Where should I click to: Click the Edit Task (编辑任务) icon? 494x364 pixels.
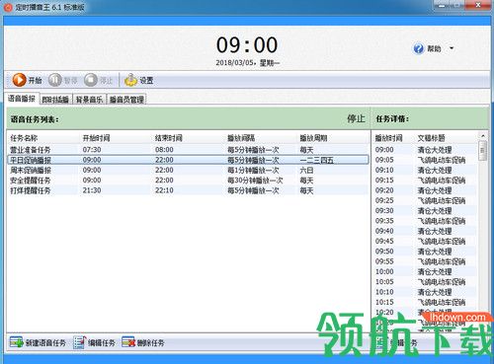(79, 342)
